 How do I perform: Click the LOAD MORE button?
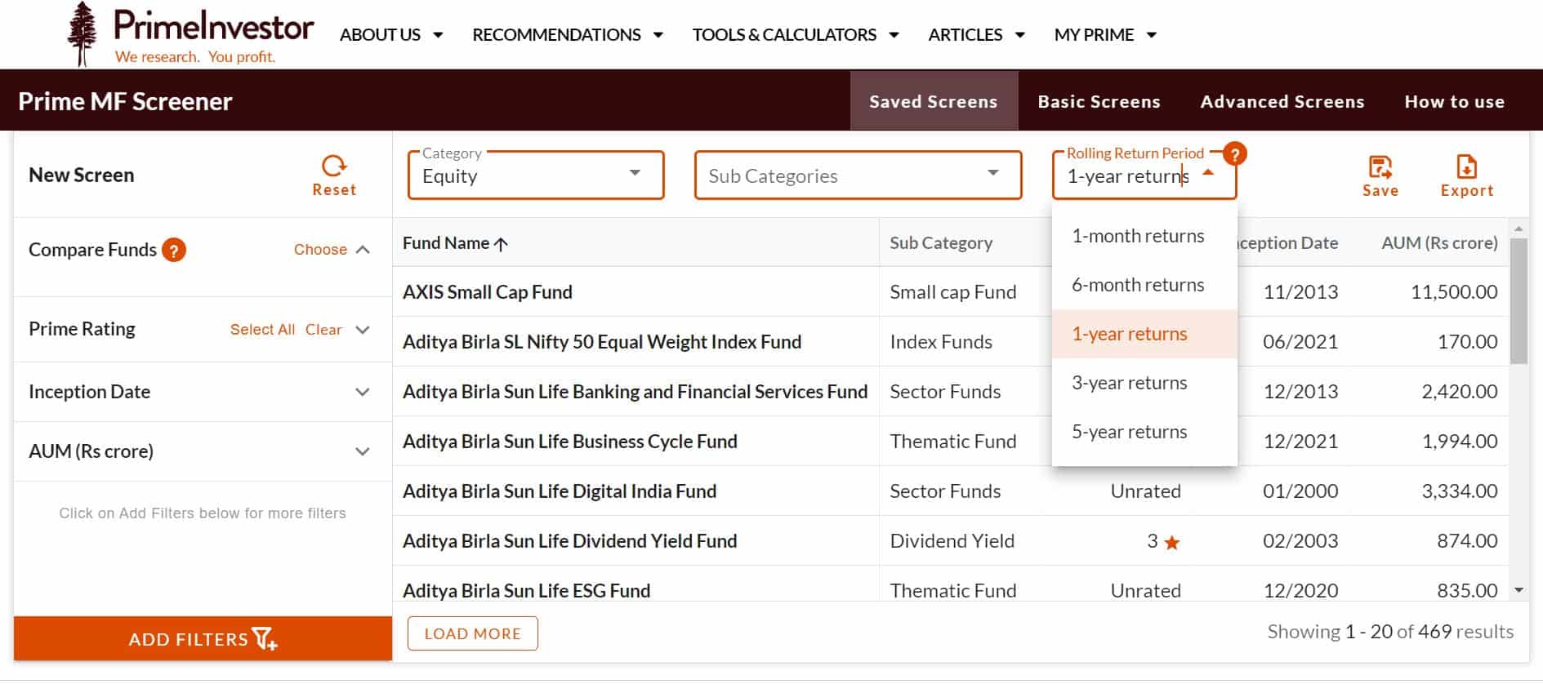[472, 633]
